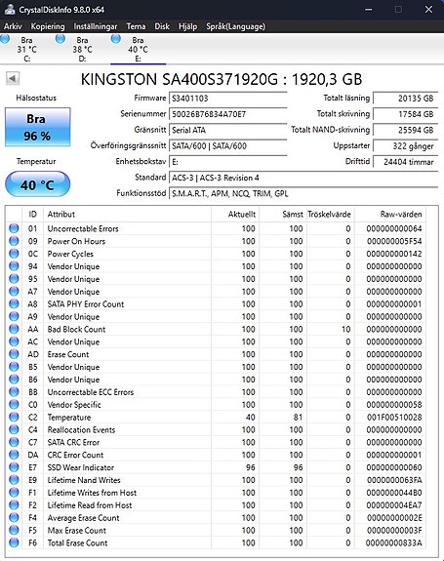Click the Standard field ACS-3
This screenshot has width=444, height=561.
pos(303,178)
